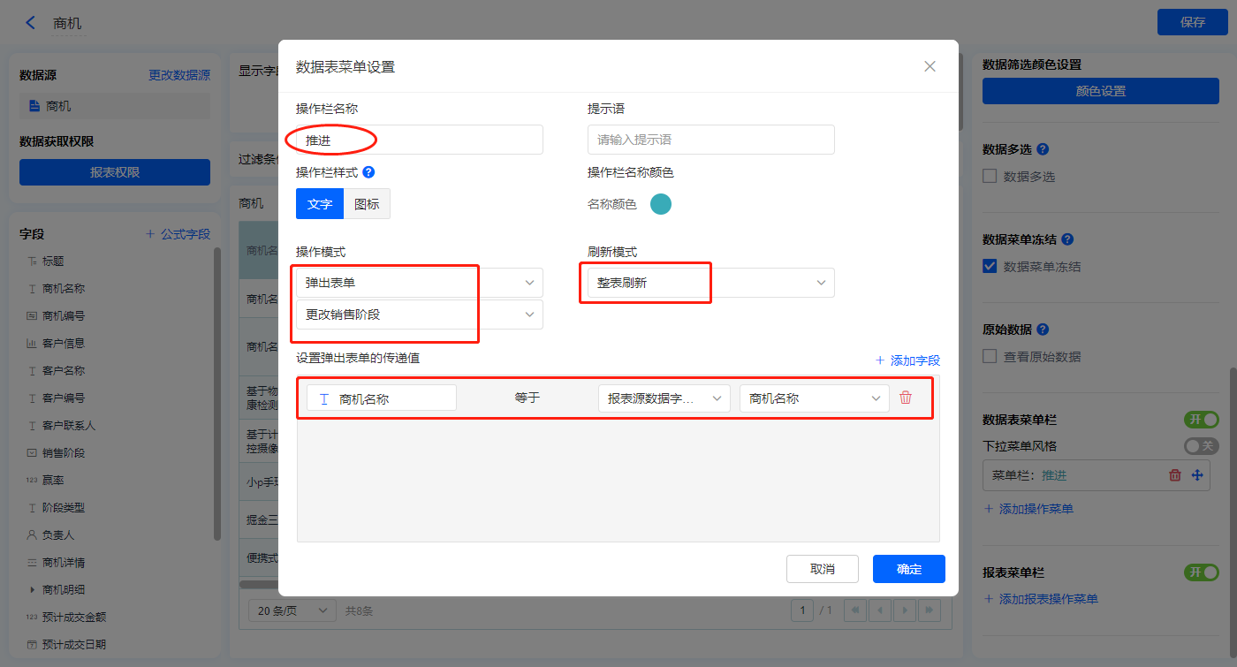Select the 文字 style option
The width and height of the screenshot is (1237, 667).
[319, 204]
